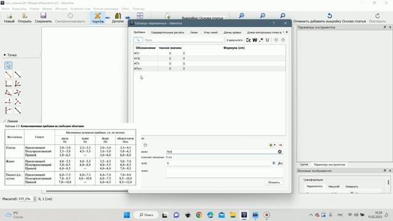Go to previous search result
The image size is (393, 221).
[276, 40]
